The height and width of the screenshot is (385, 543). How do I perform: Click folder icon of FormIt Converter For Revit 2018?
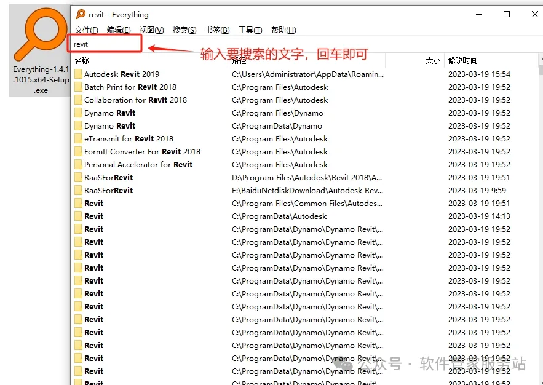78,152
